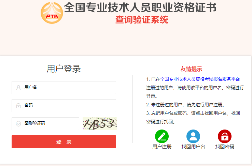Click the green user registration pencil icon
The height and width of the screenshot is (166, 252).
[162, 136]
